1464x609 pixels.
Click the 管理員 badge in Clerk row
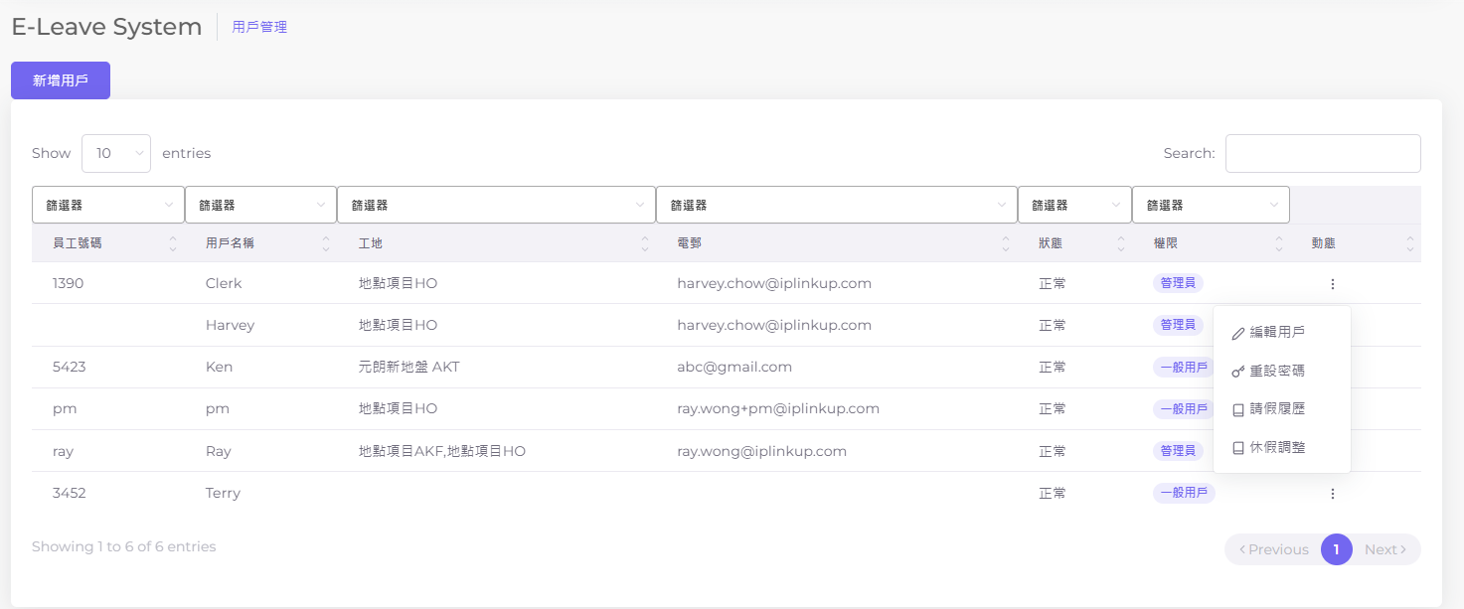click(1178, 283)
